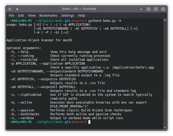Click the '-r, --running' option text

click(22, 56)
